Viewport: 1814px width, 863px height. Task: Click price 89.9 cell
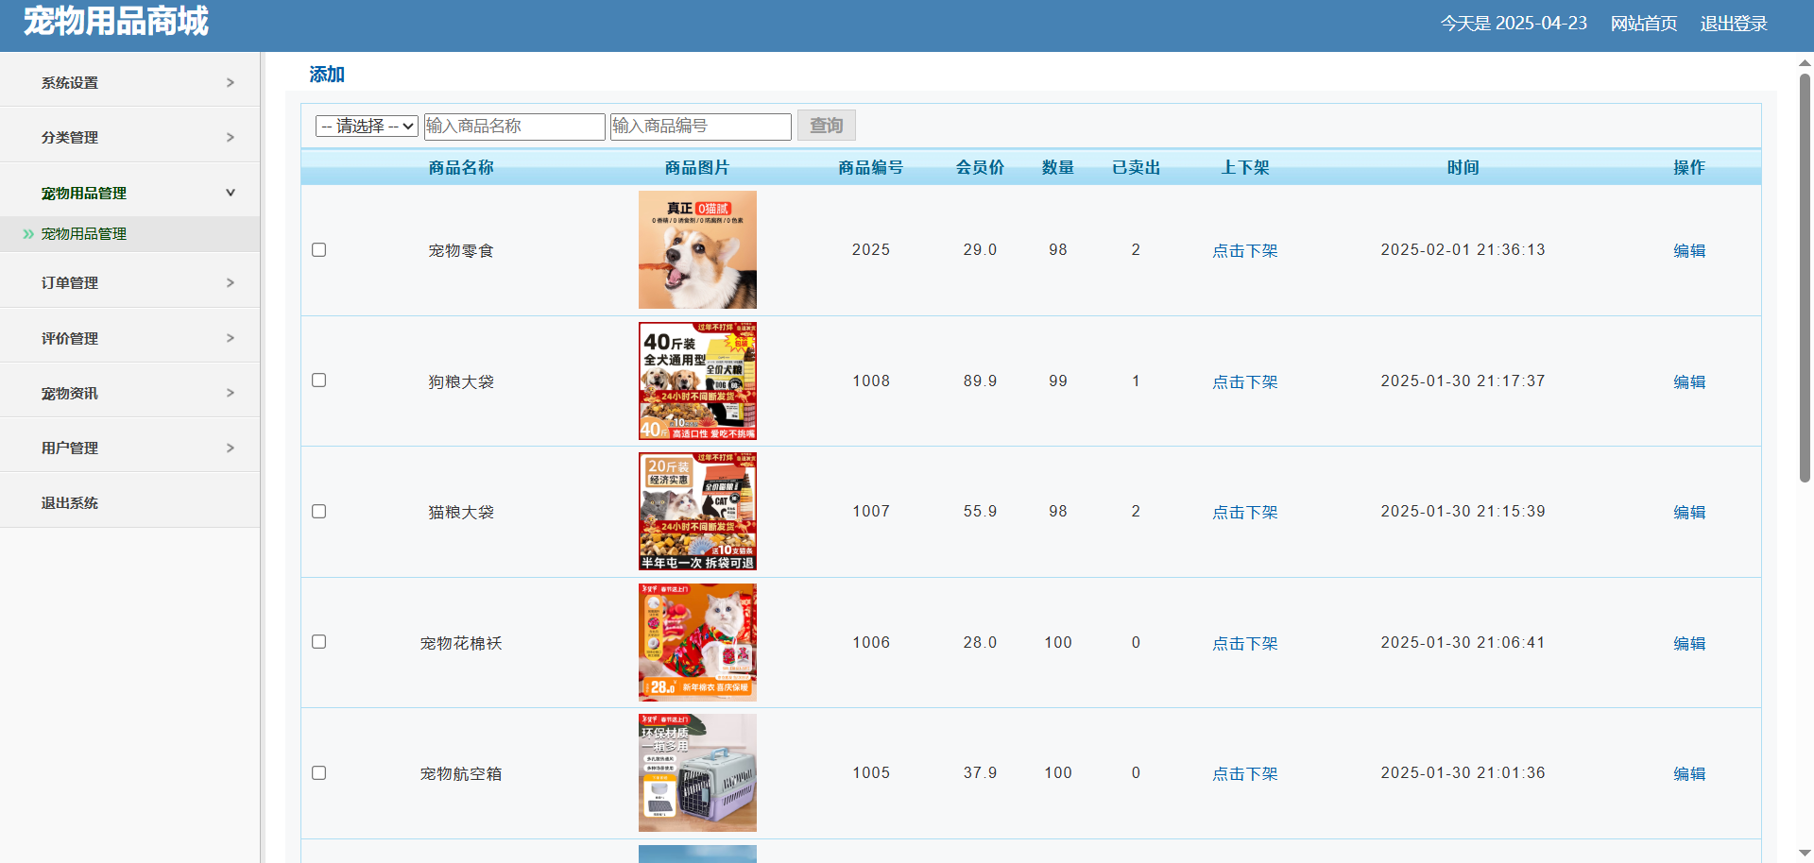tap(980, 381)
